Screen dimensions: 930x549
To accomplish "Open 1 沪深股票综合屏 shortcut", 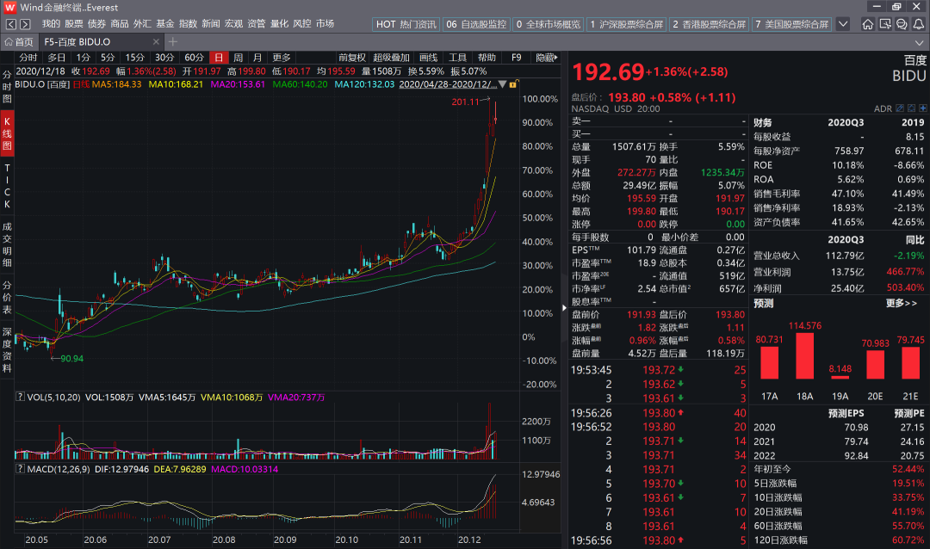I will pos(626,24).
